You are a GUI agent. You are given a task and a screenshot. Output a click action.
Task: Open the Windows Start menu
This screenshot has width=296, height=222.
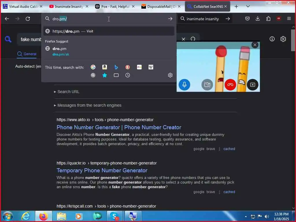8,216
